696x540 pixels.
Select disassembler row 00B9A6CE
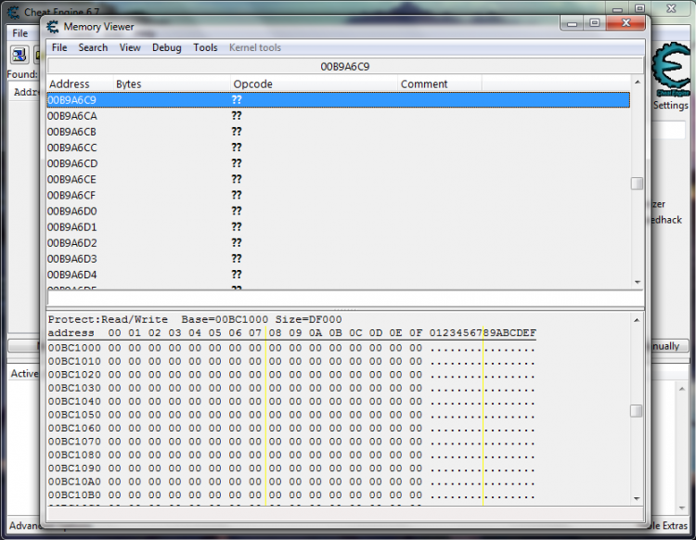tap(338, 179)
